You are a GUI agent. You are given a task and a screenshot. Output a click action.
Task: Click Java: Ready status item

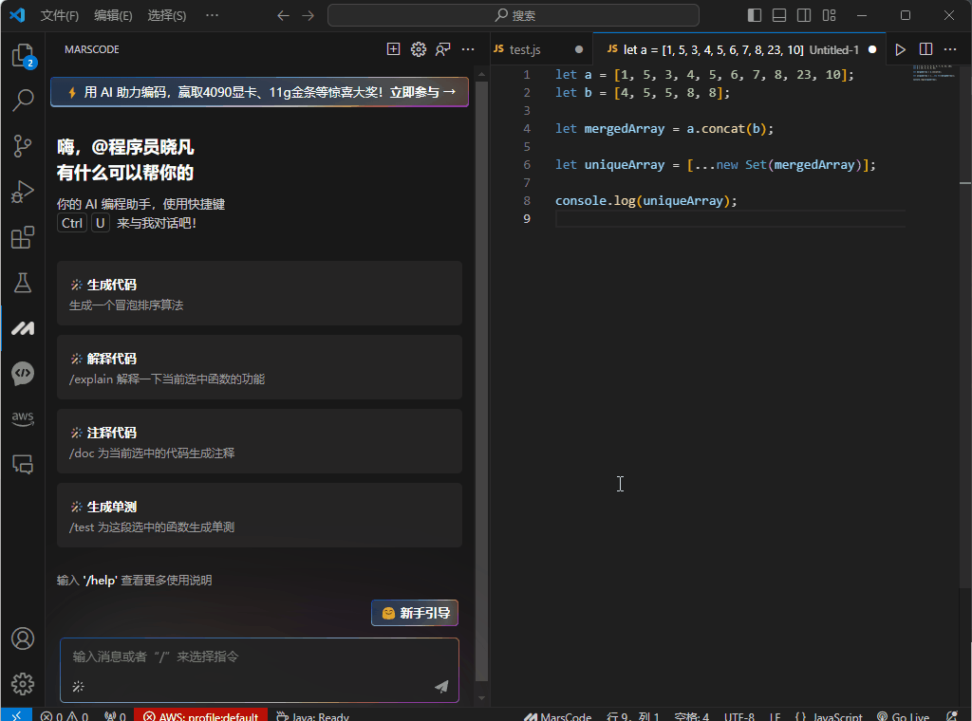point(312,716)
